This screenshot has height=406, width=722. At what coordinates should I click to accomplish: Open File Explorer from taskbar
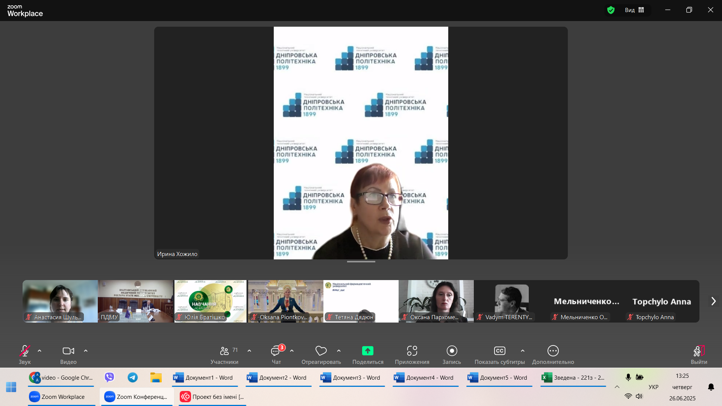[156, 377]
